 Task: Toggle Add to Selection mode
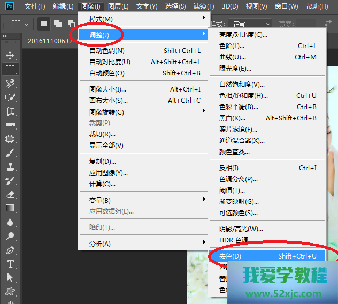(x=57, y=24)
